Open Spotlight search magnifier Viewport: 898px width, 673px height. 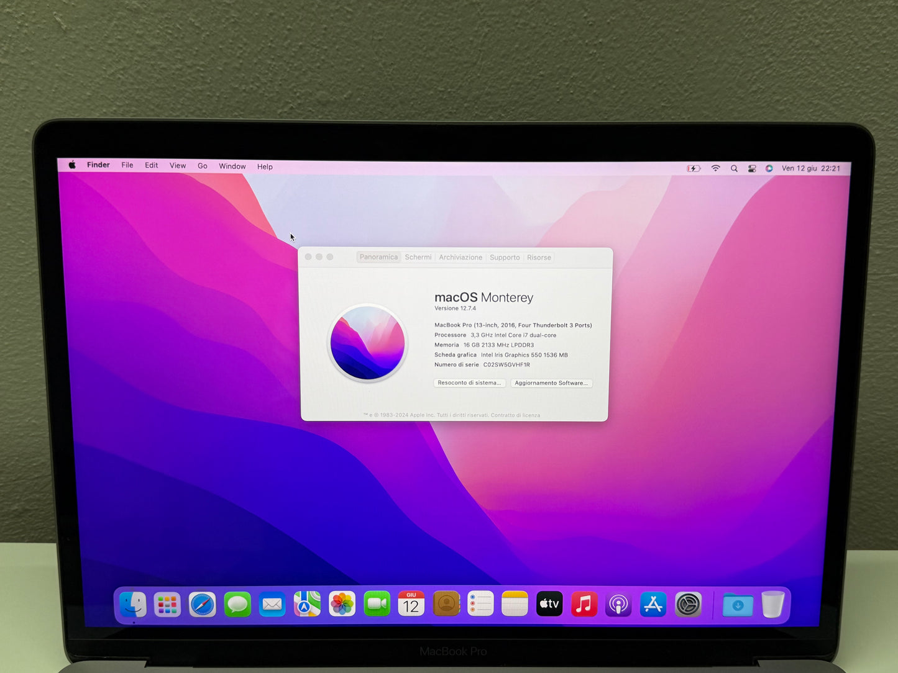coord(734,168)
